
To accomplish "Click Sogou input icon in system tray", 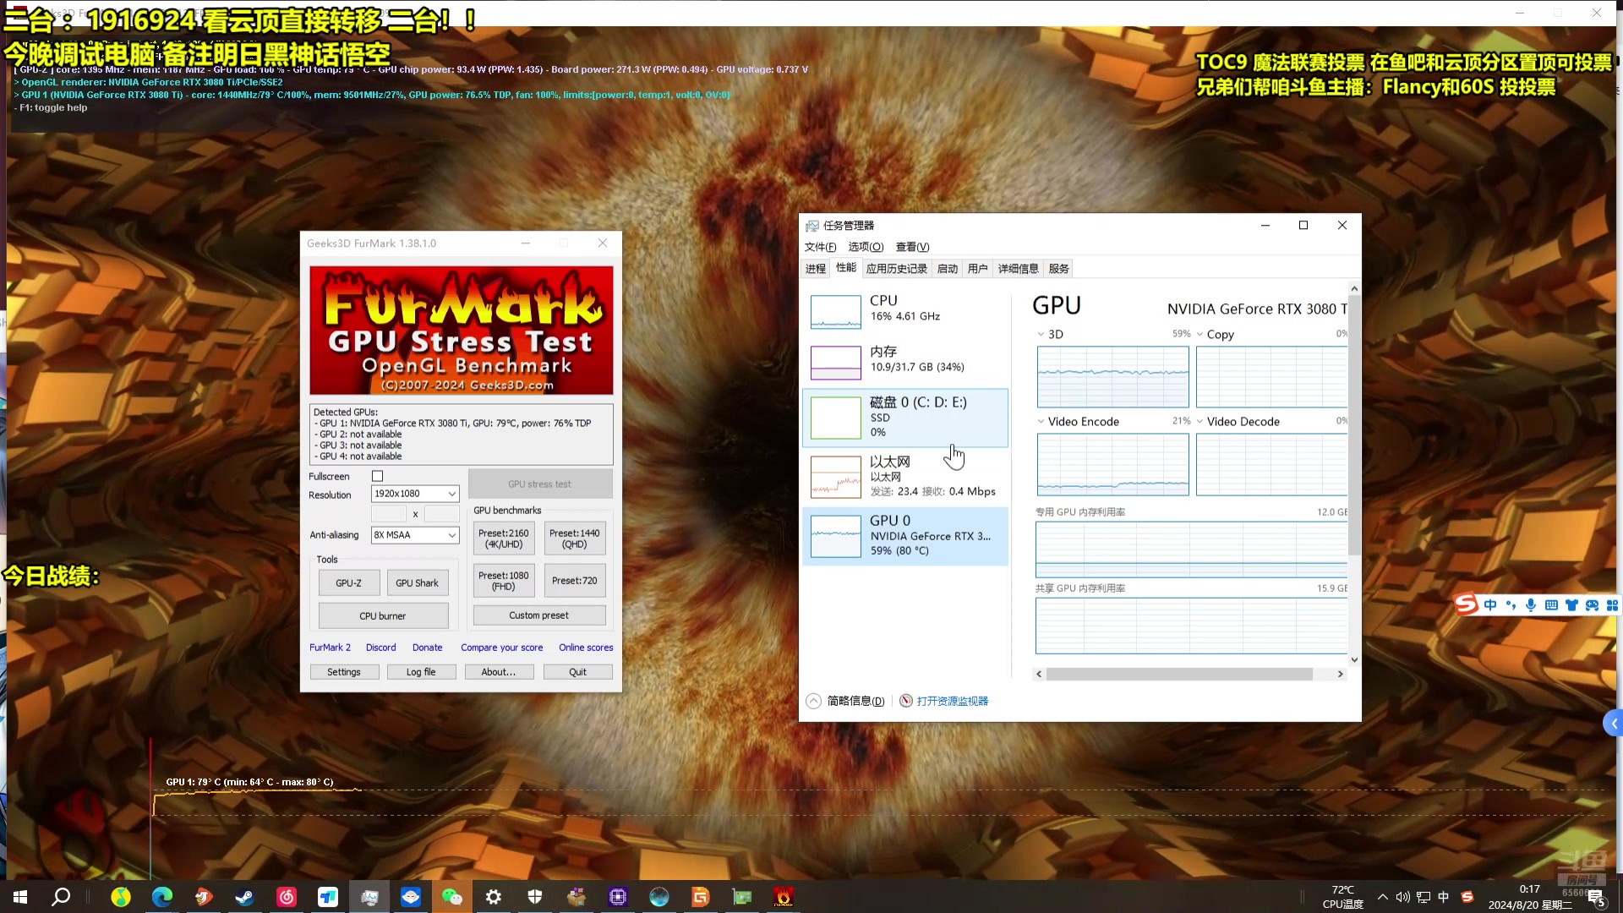I will 1467,897.
